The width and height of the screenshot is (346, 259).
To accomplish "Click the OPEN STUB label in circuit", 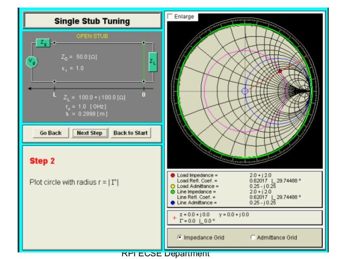I will [92, 36].
